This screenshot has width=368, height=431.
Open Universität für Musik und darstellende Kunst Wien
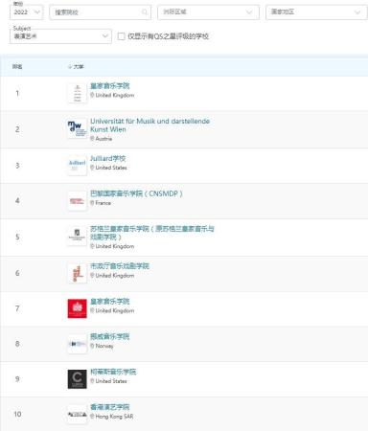point(149,125)
